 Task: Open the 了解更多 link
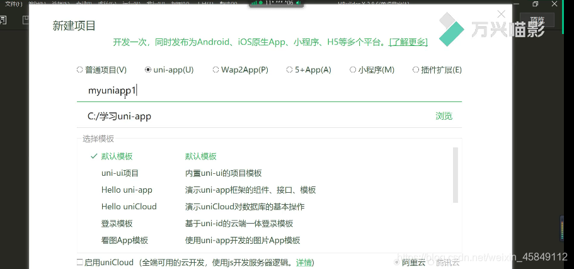pyautogui.click(x=408, y=42)
